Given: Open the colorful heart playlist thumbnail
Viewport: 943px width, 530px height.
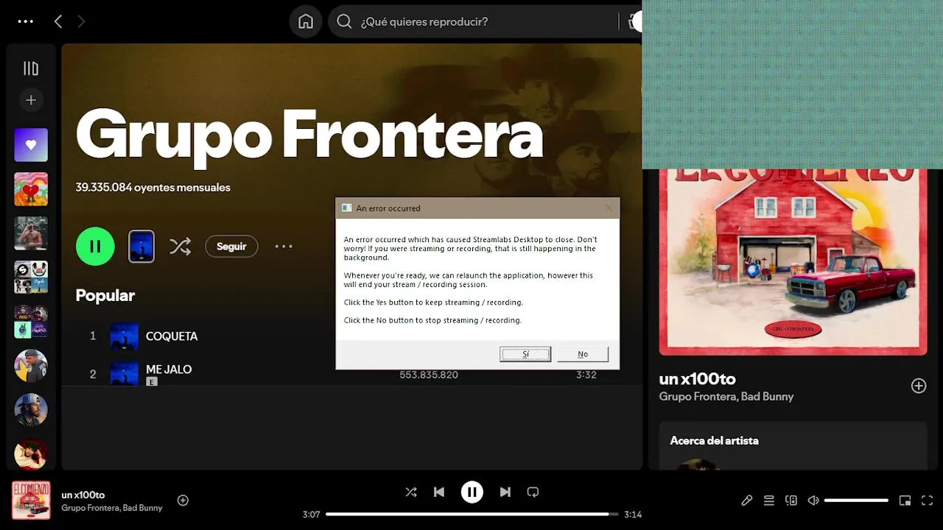Looking at the screenshot, I should 31,189.
